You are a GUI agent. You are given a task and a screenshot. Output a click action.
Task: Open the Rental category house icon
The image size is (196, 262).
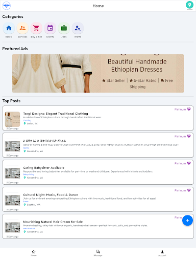point(9,28)
